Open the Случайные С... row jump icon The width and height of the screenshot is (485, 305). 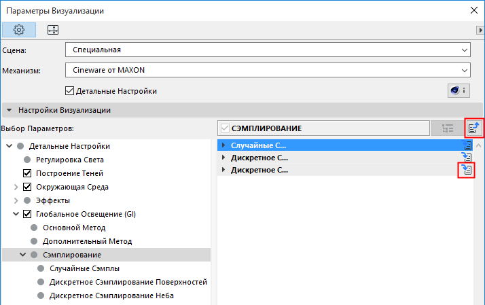pyautogui.click(x=467, y=145)
